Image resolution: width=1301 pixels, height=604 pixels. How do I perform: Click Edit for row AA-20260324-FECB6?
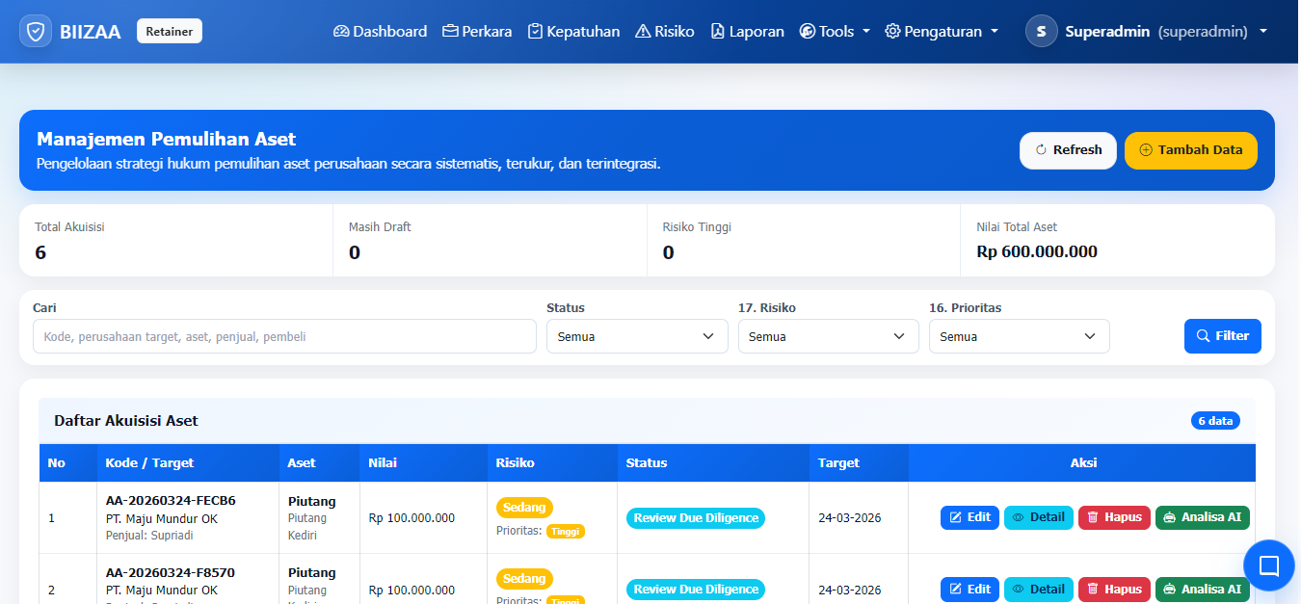(969, 517)
